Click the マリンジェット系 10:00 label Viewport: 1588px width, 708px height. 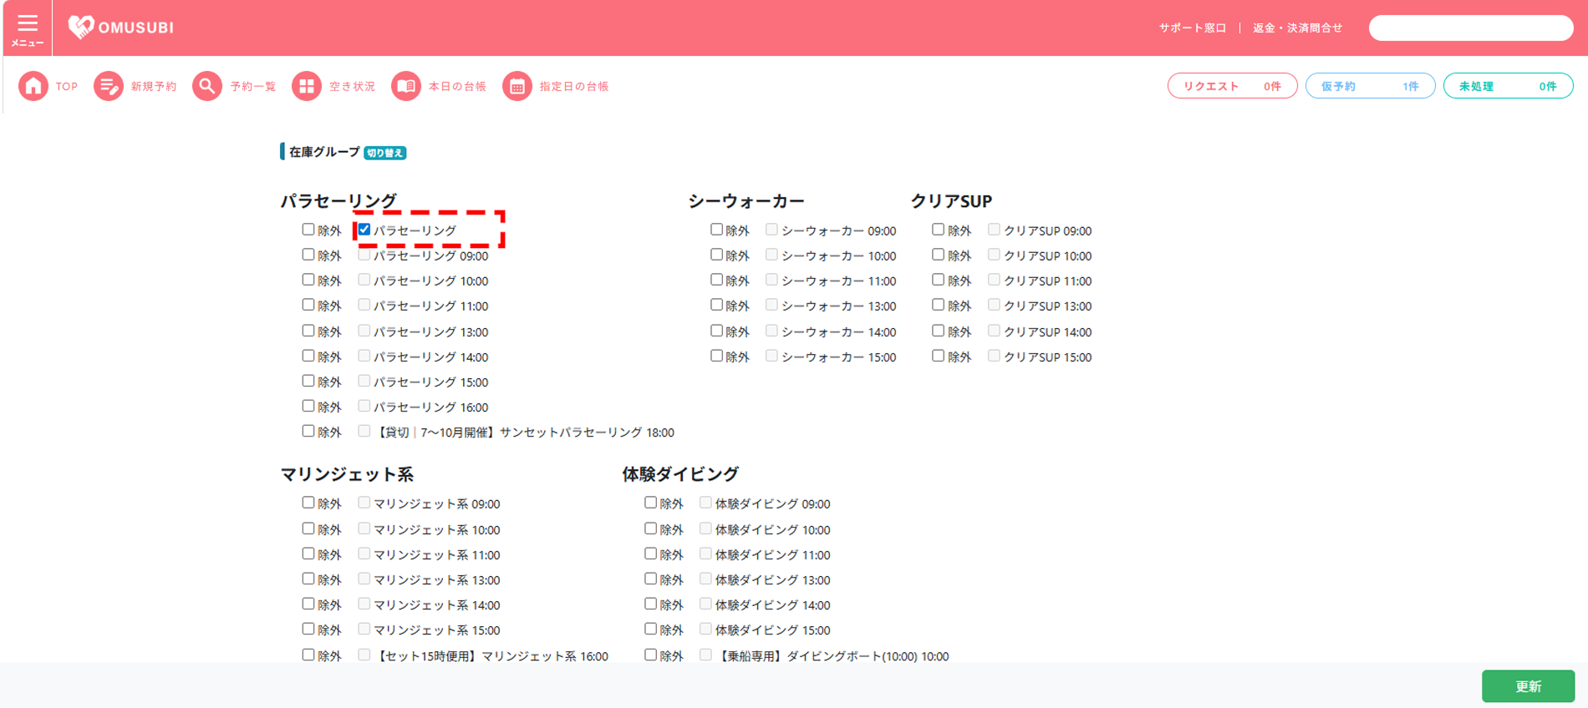pyautogui.click(x=436, y=530)
